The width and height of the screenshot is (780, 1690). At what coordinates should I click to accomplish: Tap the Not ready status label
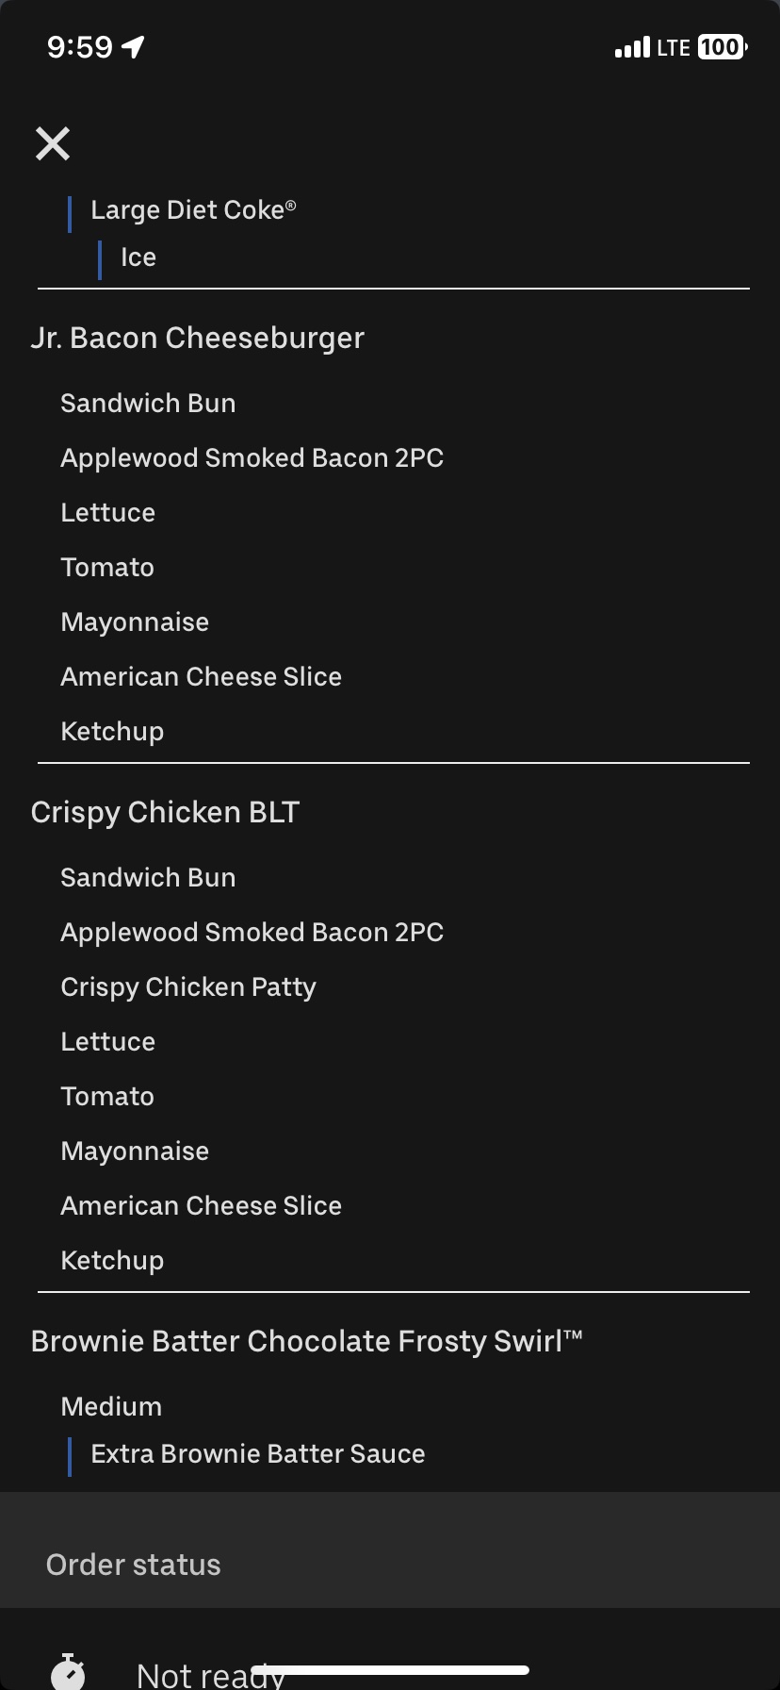point(209,1675)
